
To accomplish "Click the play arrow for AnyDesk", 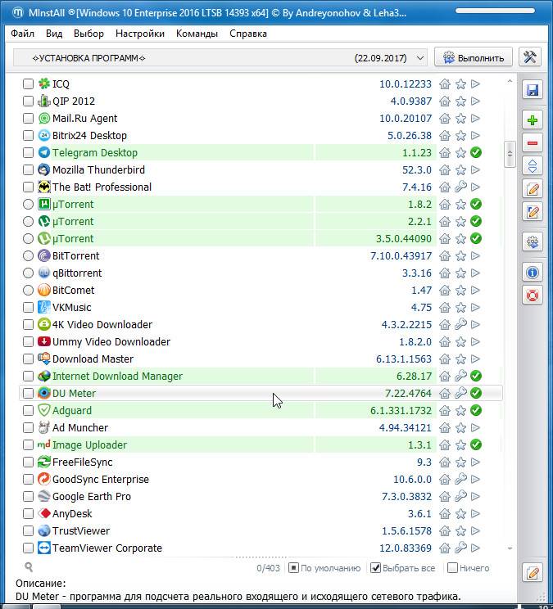I will coord(475,513).
